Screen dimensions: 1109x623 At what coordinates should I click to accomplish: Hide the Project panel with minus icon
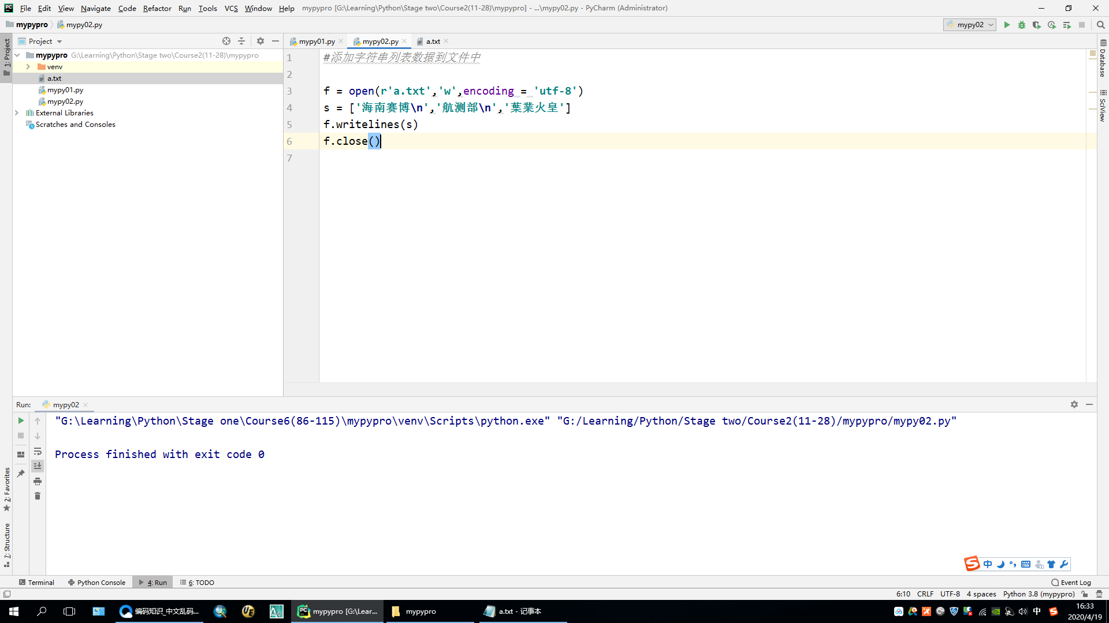click(x=276, y=41)
